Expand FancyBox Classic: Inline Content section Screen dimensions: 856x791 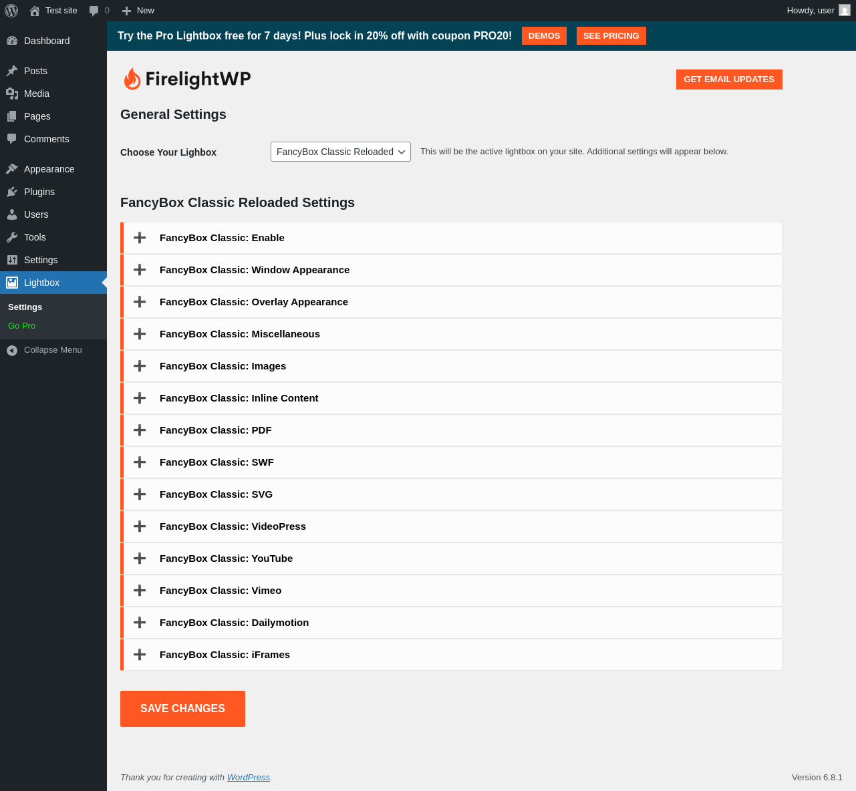(451, 398)
